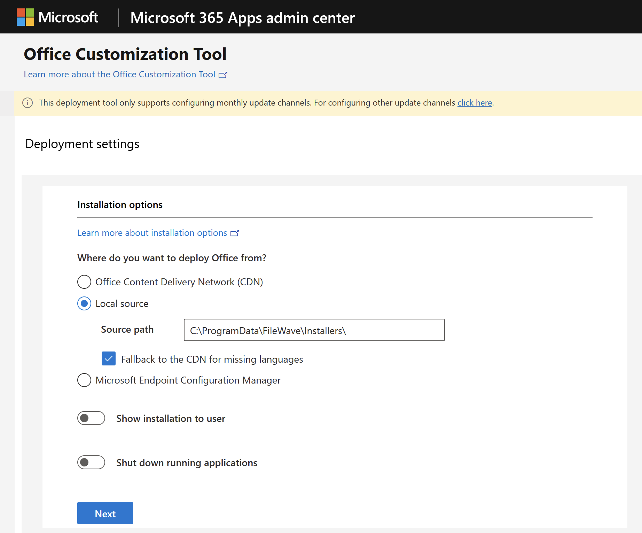Click the info icon in the yellow banner
642x533 pixels.
click(x=28, y=103)
